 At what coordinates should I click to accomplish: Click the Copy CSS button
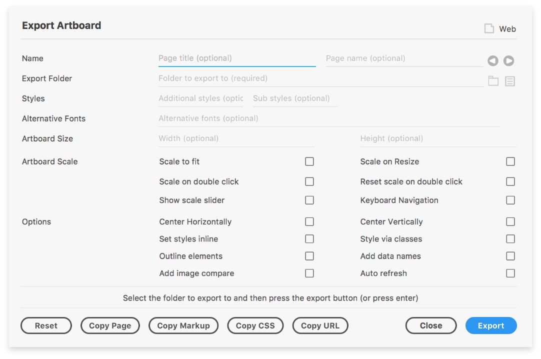[255, 325]
